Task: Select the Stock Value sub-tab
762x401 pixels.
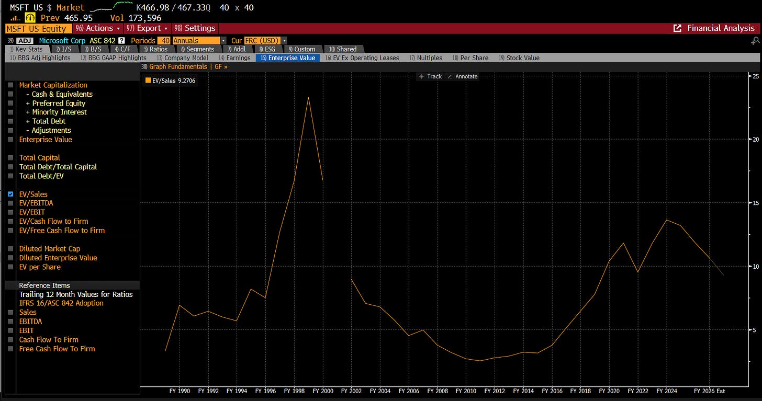Action: coord(519,58)
